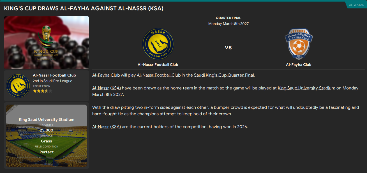Click the Al-Nassr Football Club title in club card
Image resolution: width=367 pixels, height=173 pixels.
coord(54,75)
